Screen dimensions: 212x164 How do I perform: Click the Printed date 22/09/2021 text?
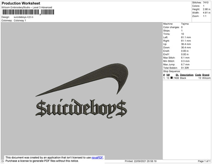[x=141, y=161]
